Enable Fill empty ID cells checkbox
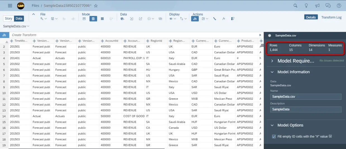Viewport: 346px width, 149px height. tap(274, 136)
